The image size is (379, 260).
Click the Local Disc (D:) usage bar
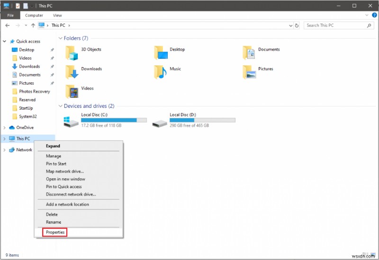click(202, 120)
